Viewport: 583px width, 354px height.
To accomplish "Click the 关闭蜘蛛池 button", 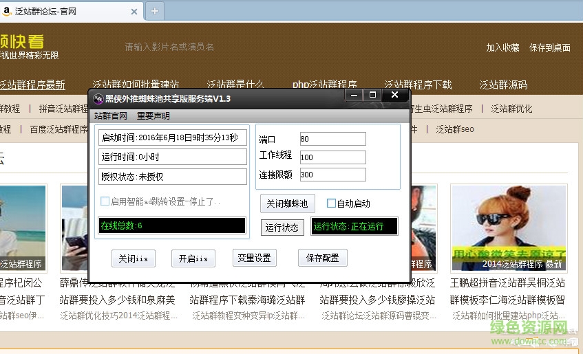I will click(x=288, y=203).
